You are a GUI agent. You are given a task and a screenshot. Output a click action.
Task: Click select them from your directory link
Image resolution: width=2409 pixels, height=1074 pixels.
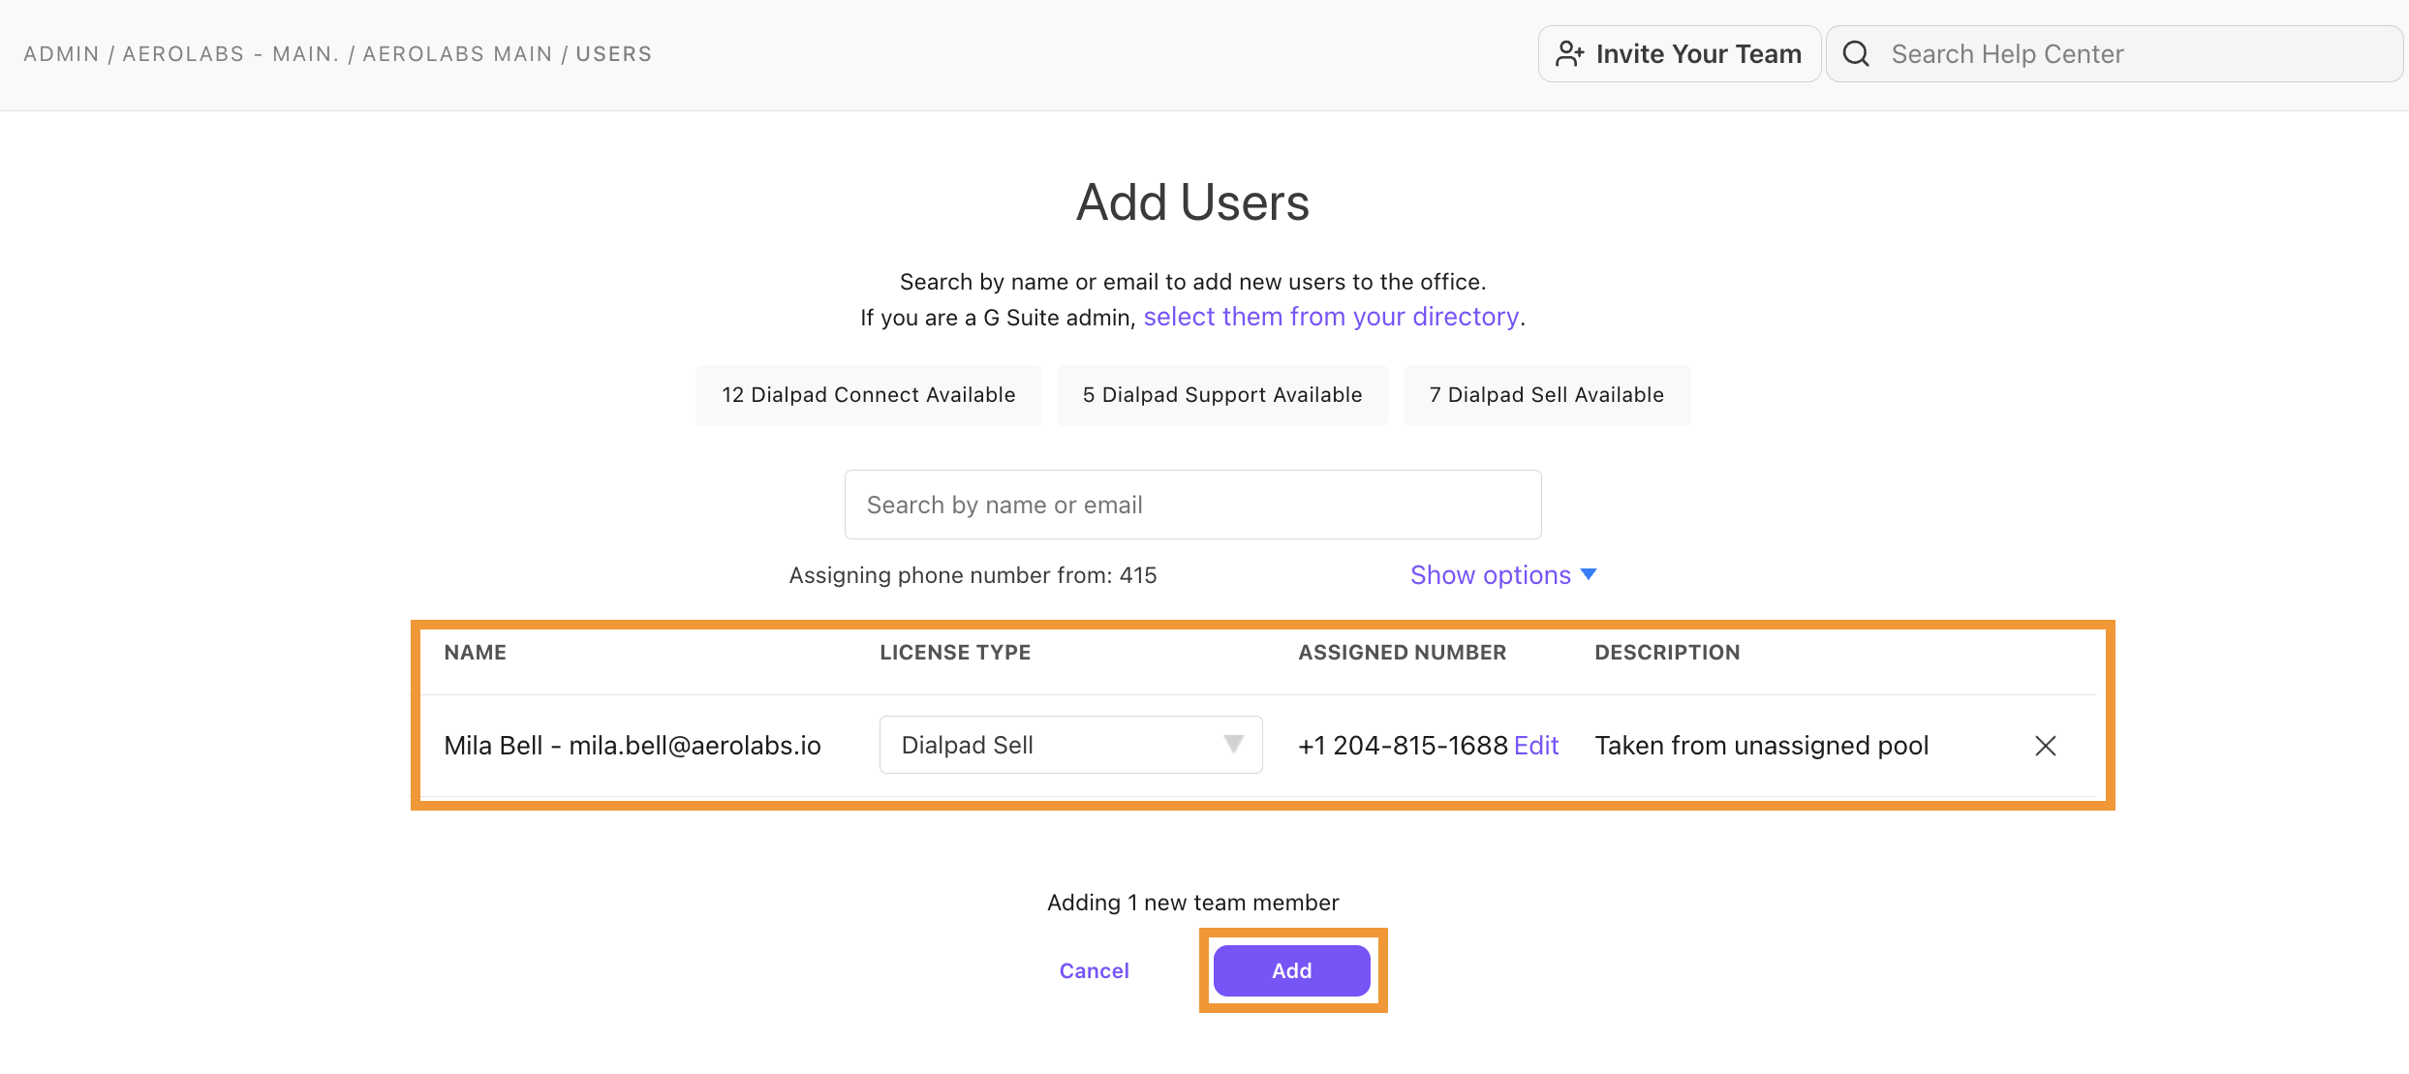[1331, 317]
